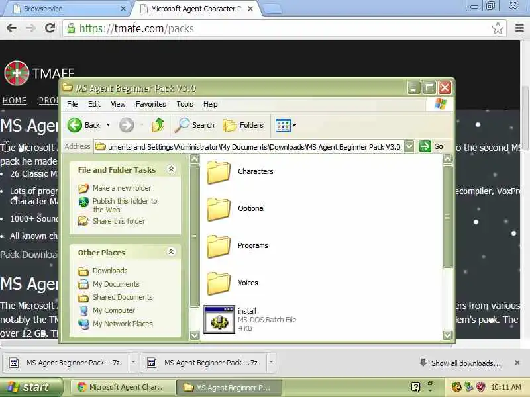The image size is (530, 397).
Task: Click the task pane scroll down arrow
Action: pos(194,335)
